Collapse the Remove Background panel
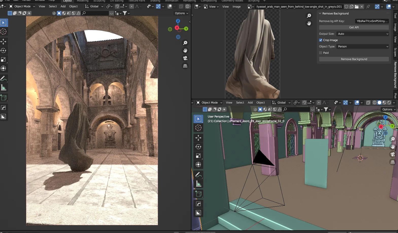398x233 pixels. coord(320,13)
